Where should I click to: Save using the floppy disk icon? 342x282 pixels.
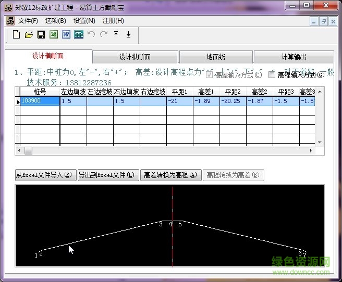[41, 35]
